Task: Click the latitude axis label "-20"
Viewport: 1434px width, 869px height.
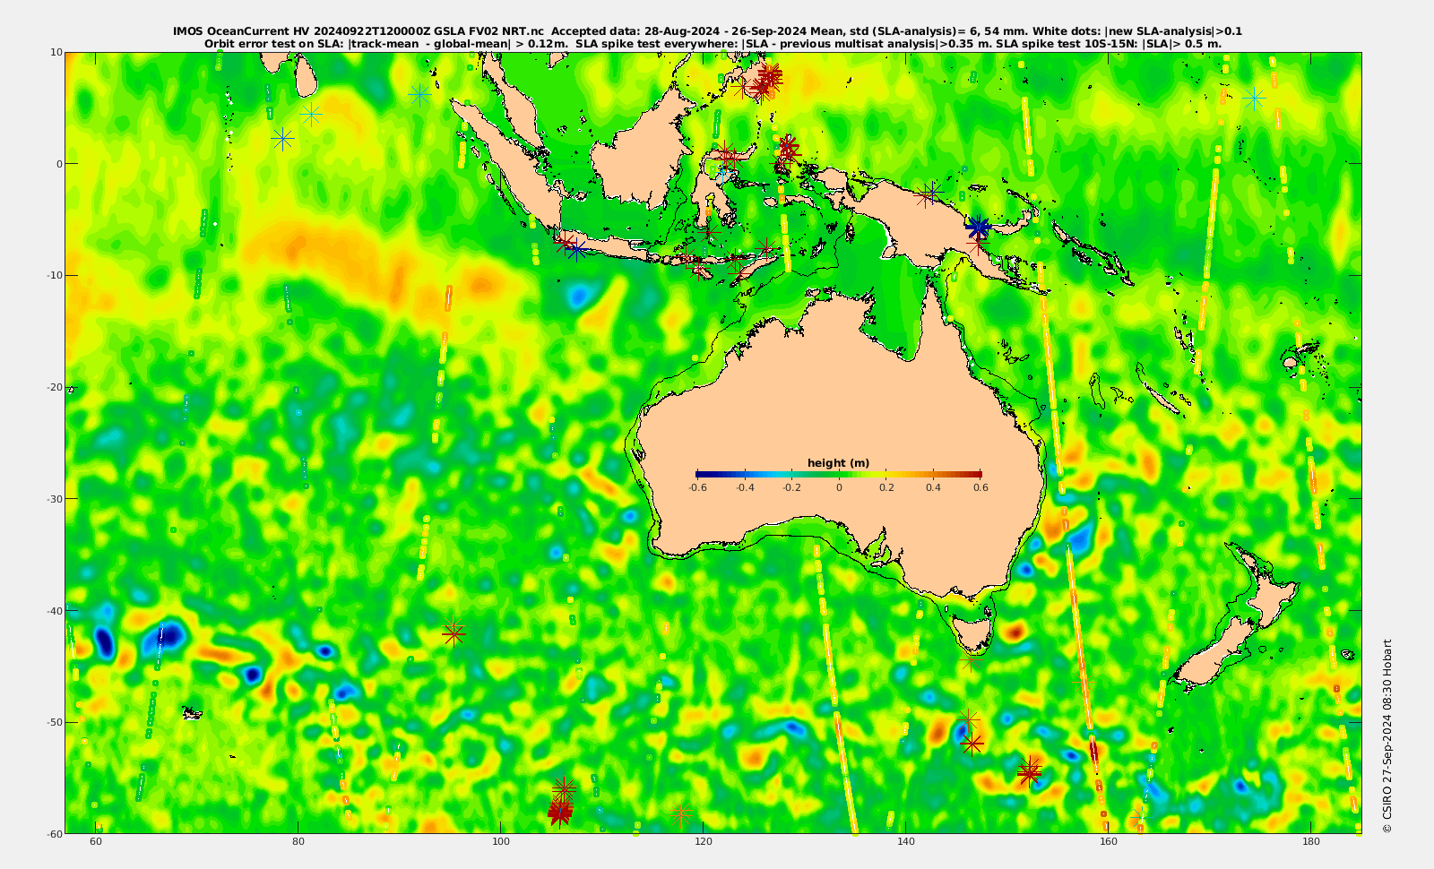Action: (54, 387)
